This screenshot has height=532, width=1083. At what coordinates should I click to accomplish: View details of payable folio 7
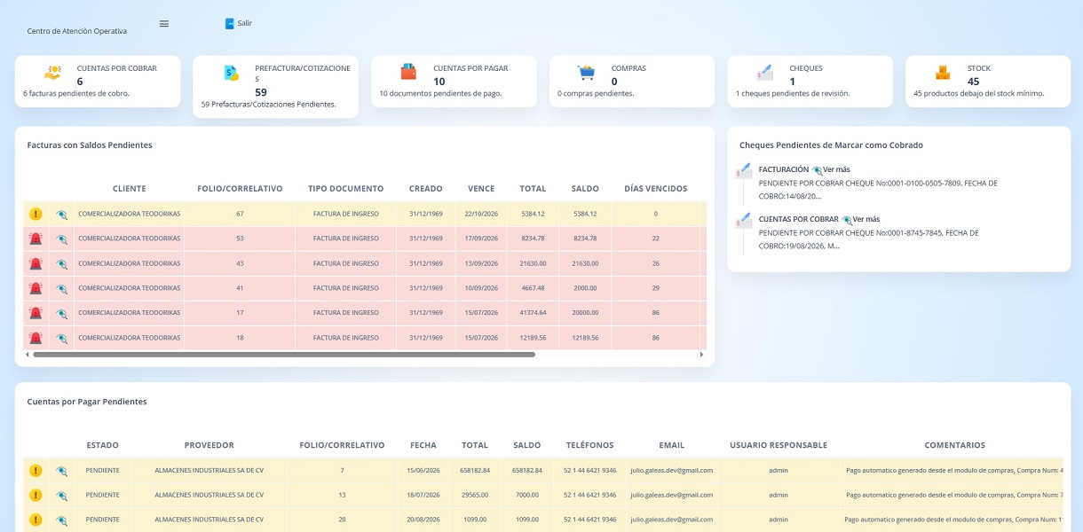click(61, 471)
